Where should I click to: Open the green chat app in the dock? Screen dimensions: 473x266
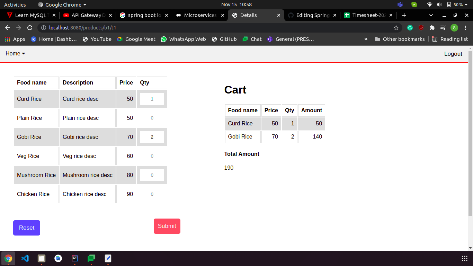[91, 258]
